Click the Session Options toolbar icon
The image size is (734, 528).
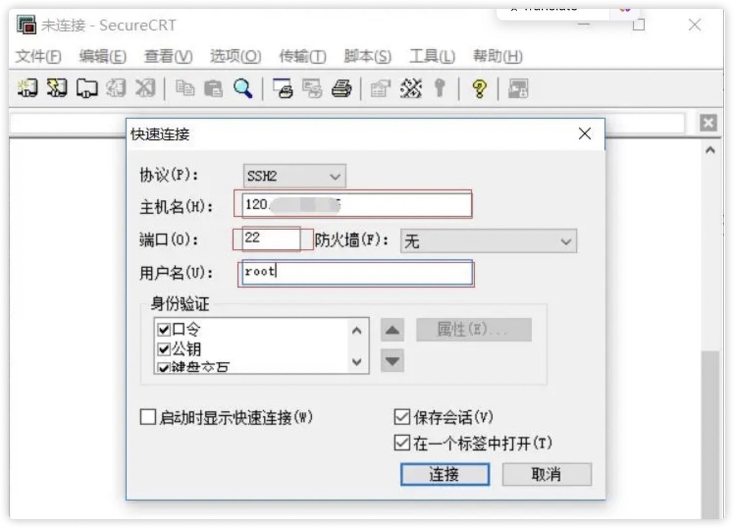pyautogui.click(x=380, y=88)
